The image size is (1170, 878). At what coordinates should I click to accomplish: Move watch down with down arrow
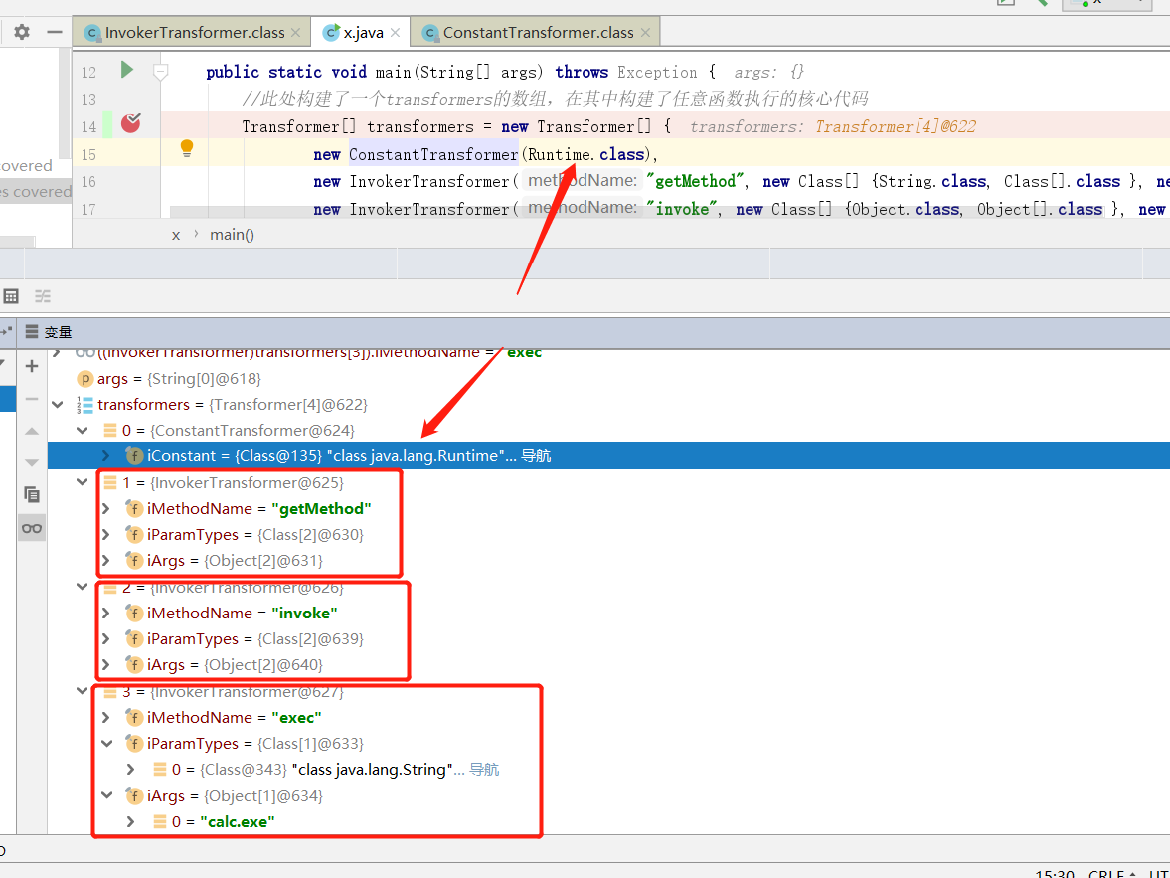[32, 463]
